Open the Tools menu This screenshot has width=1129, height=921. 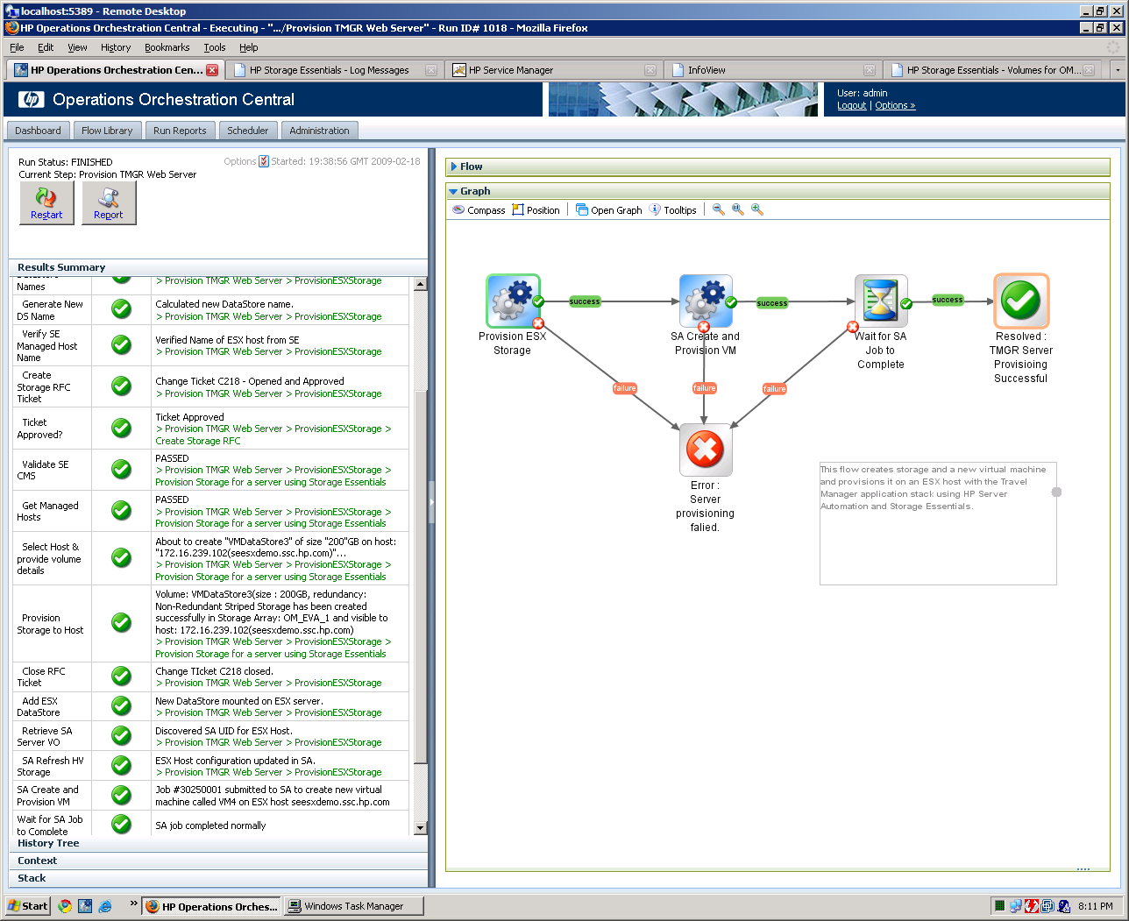pyautogui.click(x=215, y=47)
